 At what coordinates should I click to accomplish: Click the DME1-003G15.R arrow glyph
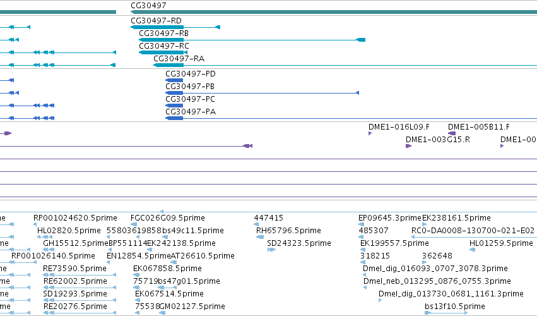[x=408, y=146]
